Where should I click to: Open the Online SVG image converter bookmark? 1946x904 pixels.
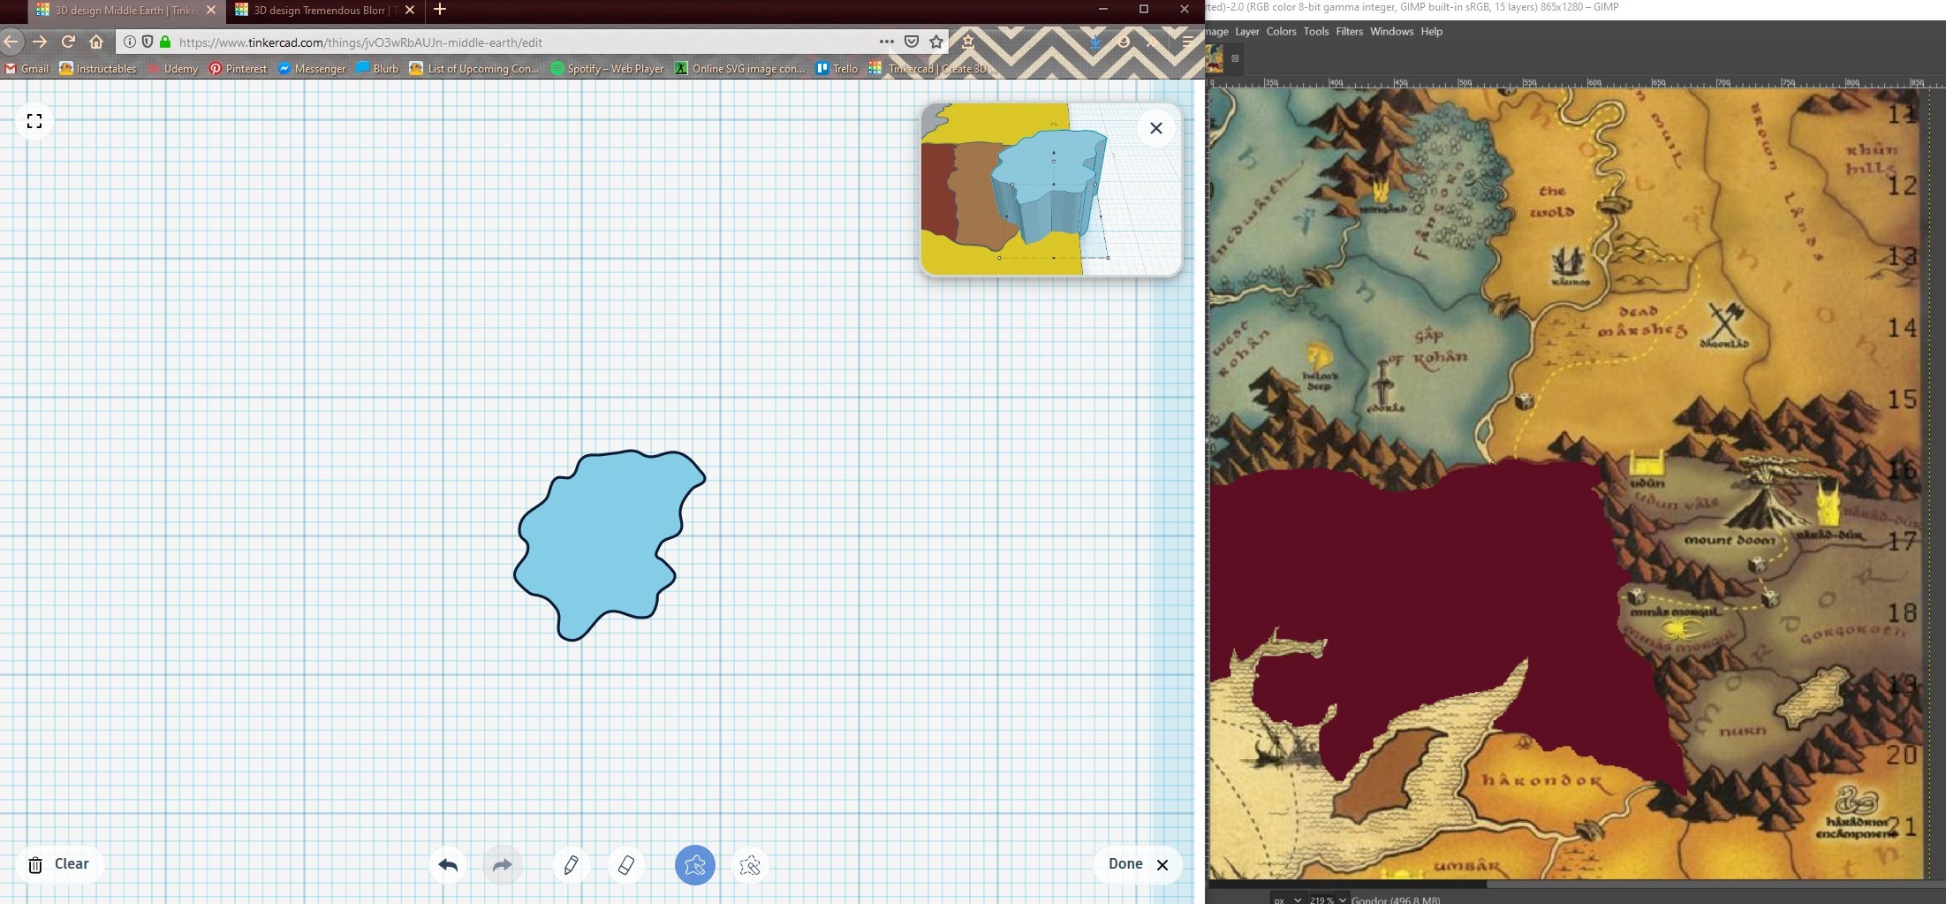click(x=739, y=68)
